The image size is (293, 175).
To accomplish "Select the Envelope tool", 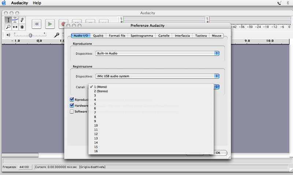I will point(15,20).
